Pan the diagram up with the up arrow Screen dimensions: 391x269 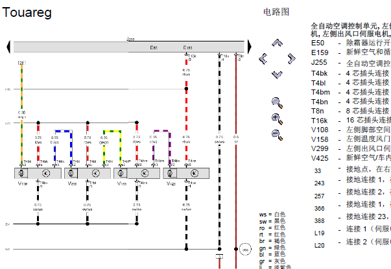click(277, 43)
